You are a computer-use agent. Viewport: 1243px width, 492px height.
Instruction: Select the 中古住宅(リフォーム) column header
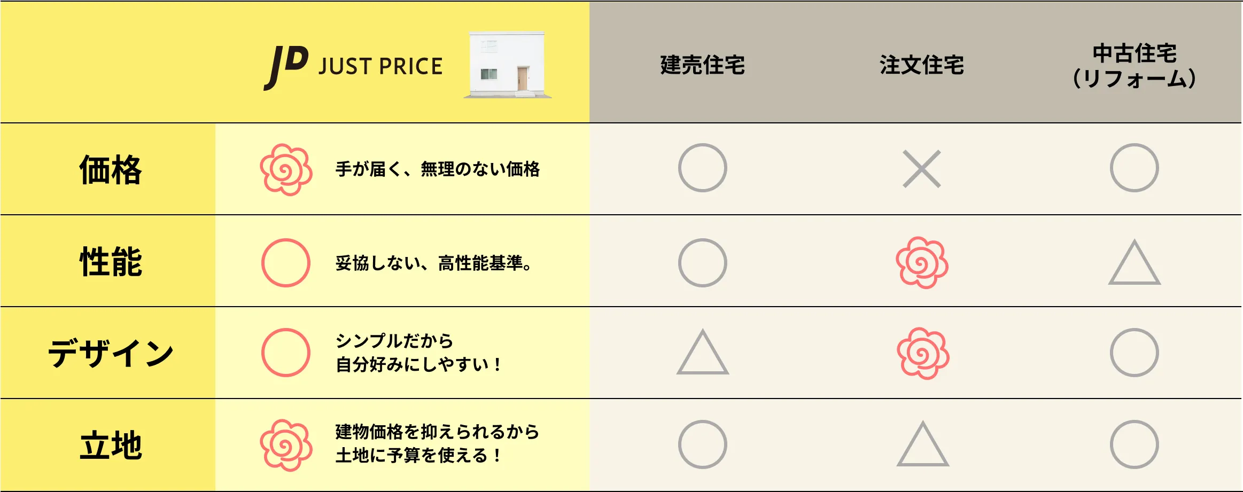(1134, 66)
